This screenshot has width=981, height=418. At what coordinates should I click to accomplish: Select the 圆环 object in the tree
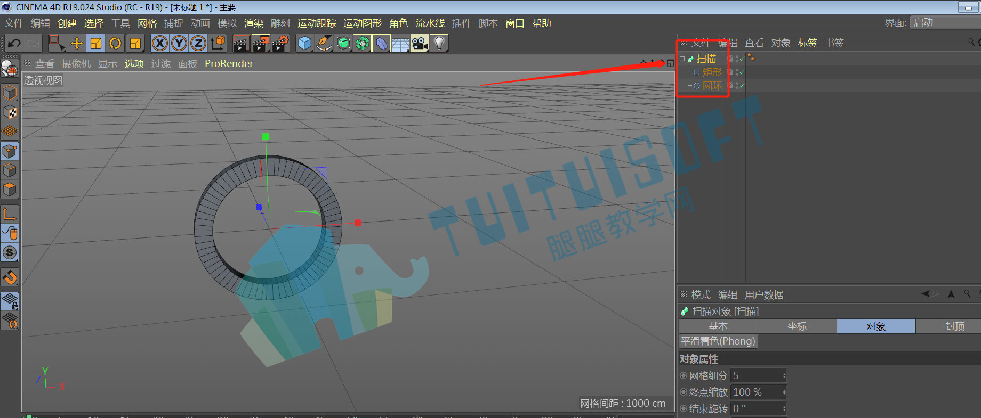tap(712, 85)
